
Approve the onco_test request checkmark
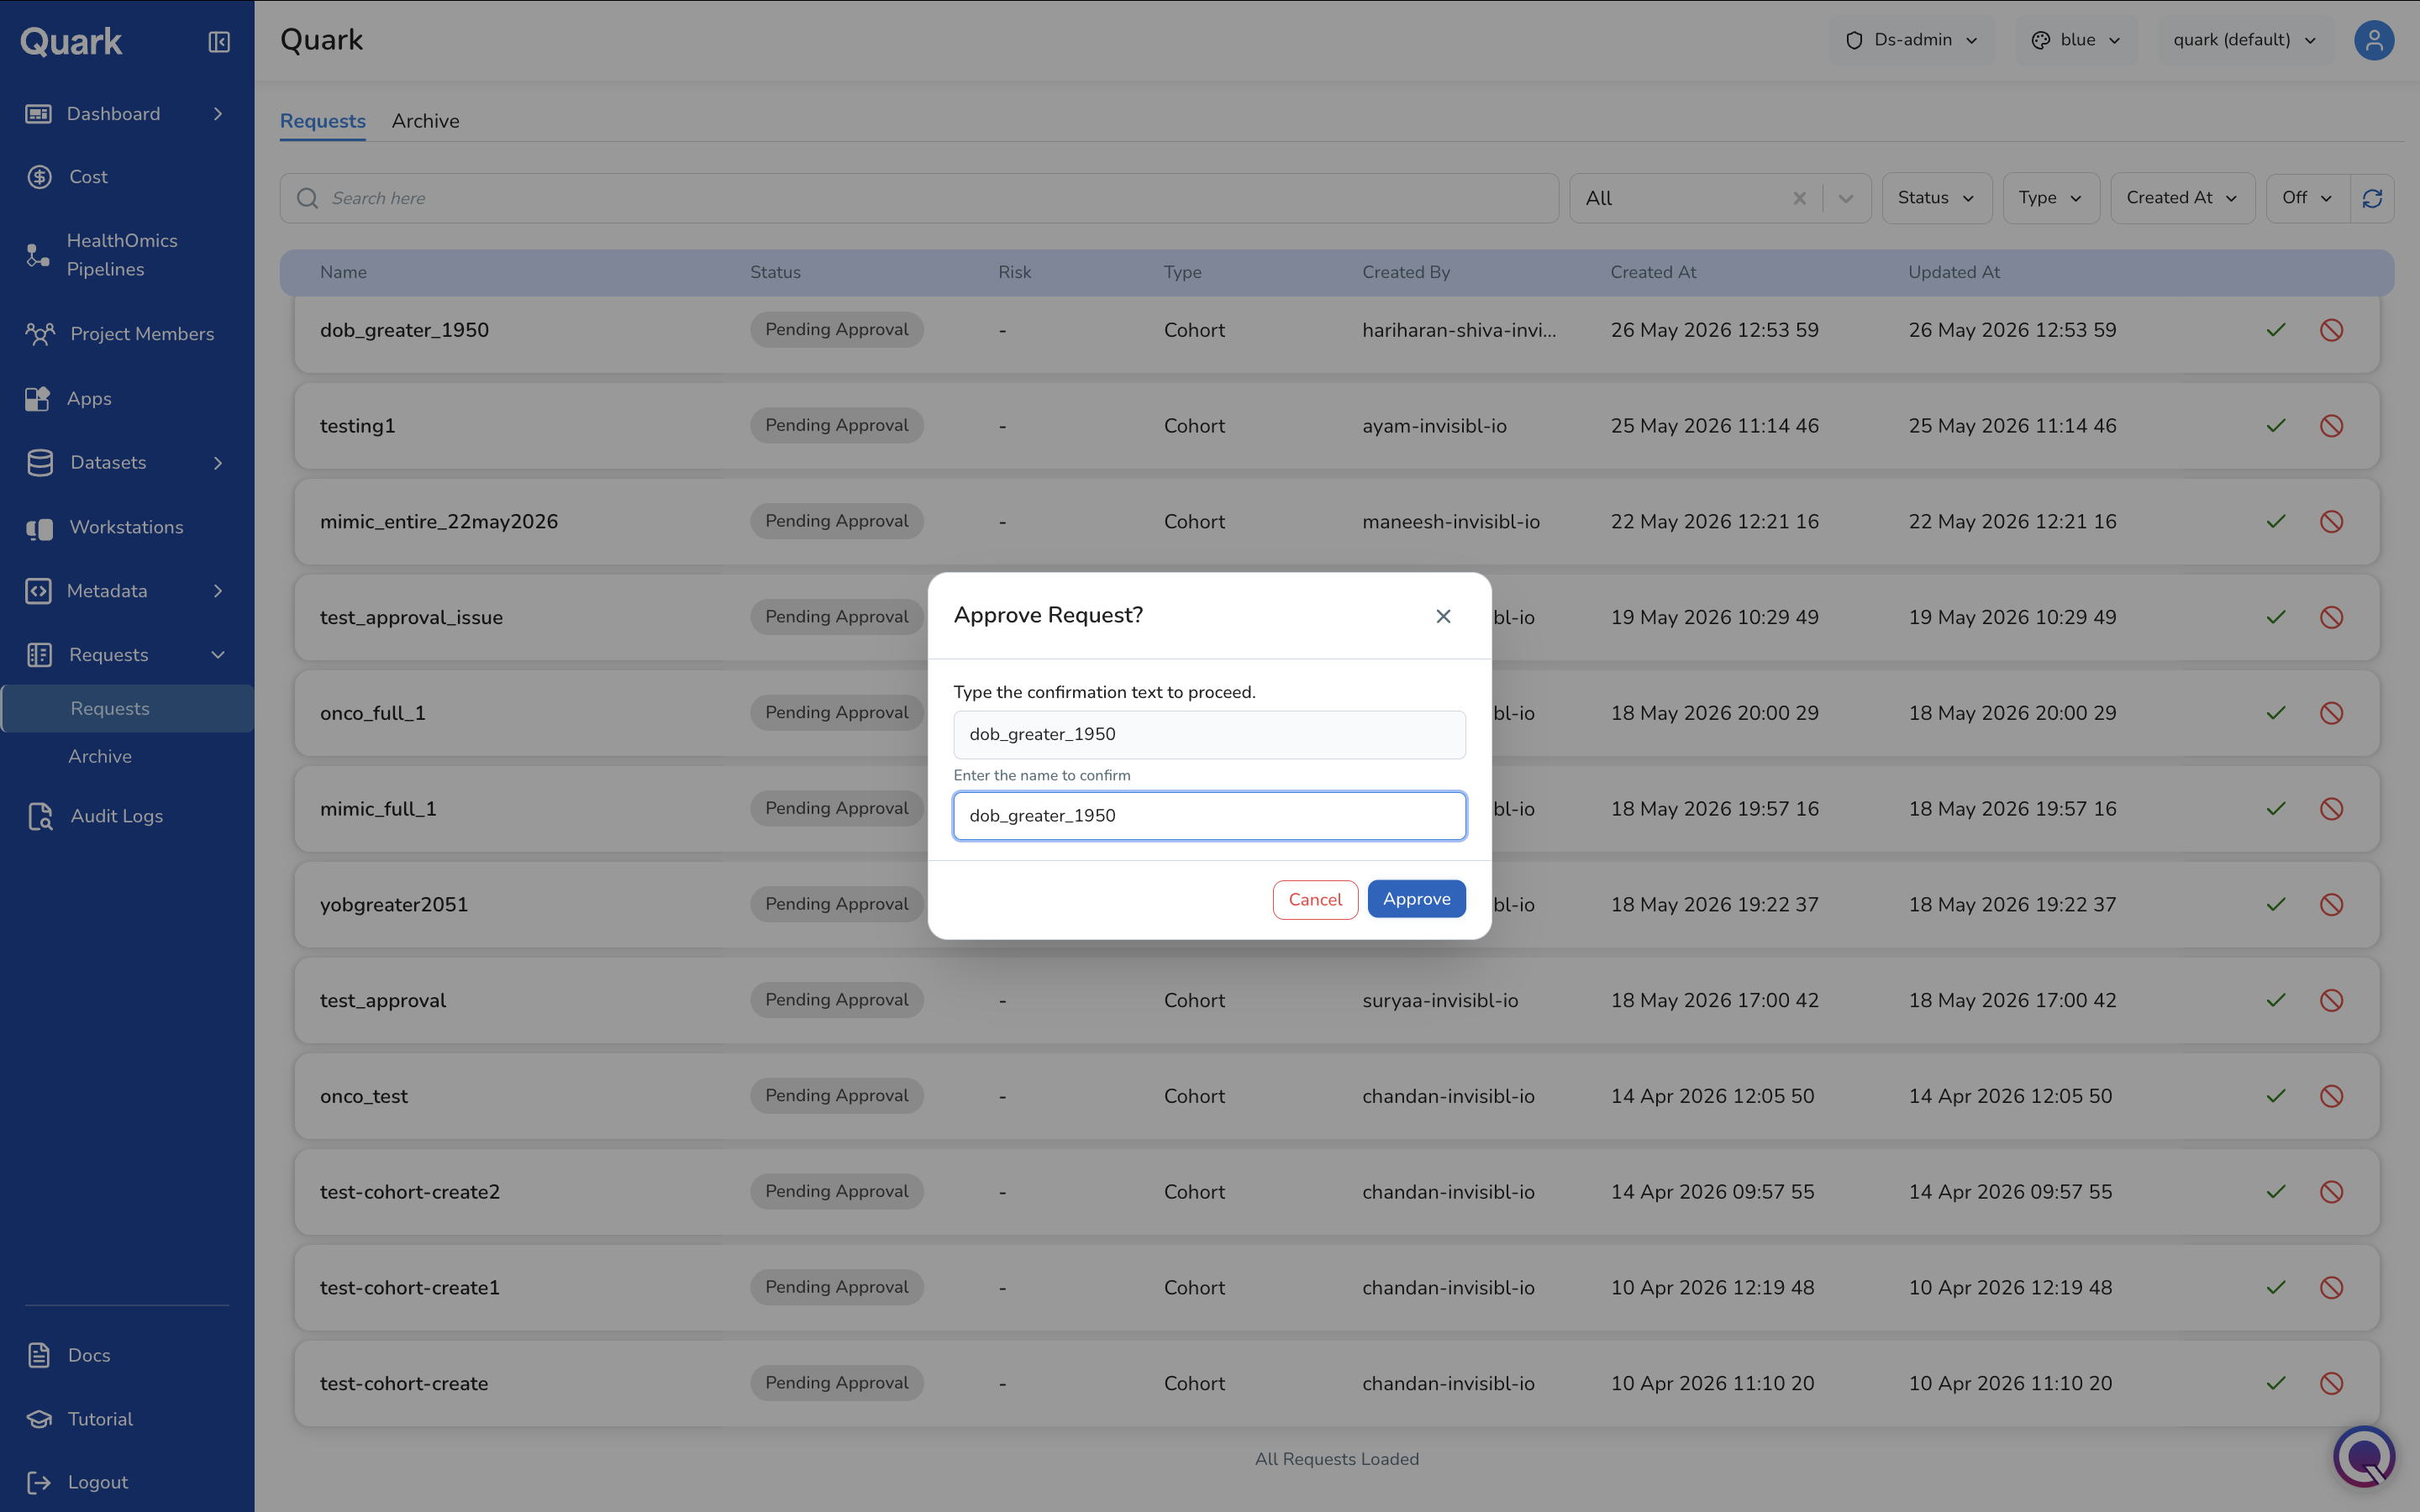coord(2276,1096)
